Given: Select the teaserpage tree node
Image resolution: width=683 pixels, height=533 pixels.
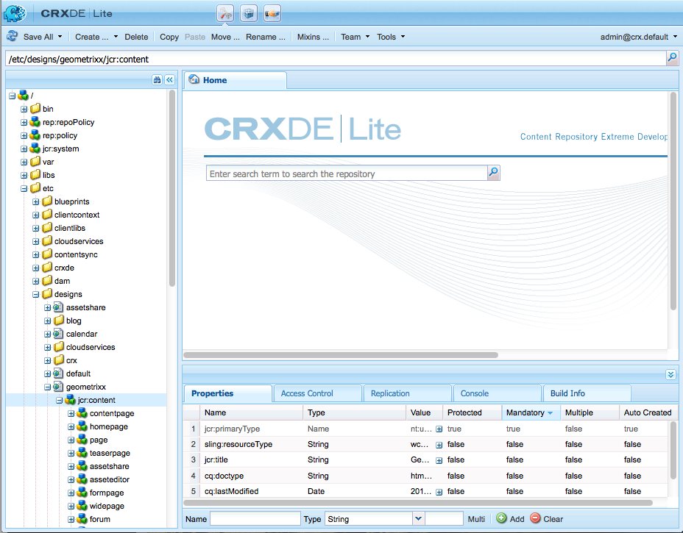Looking at the screenshot, I should (x=110, y=453).
